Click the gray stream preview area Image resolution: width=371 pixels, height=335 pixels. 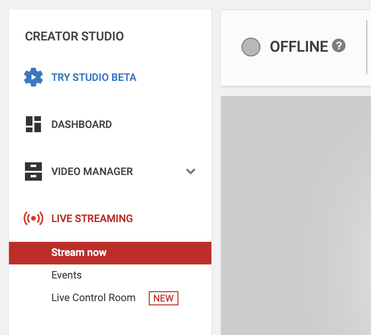(x=296, y=215)
